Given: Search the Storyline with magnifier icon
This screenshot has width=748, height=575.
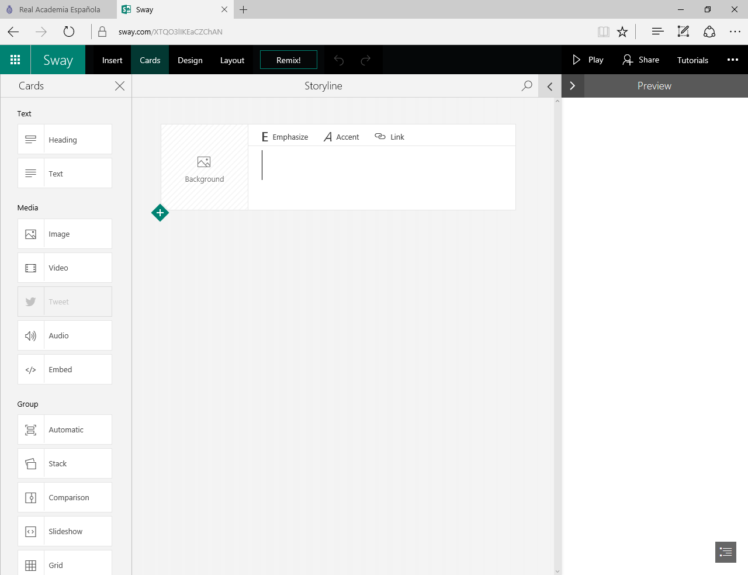Looking at the screenshot, I should point(527,86).
